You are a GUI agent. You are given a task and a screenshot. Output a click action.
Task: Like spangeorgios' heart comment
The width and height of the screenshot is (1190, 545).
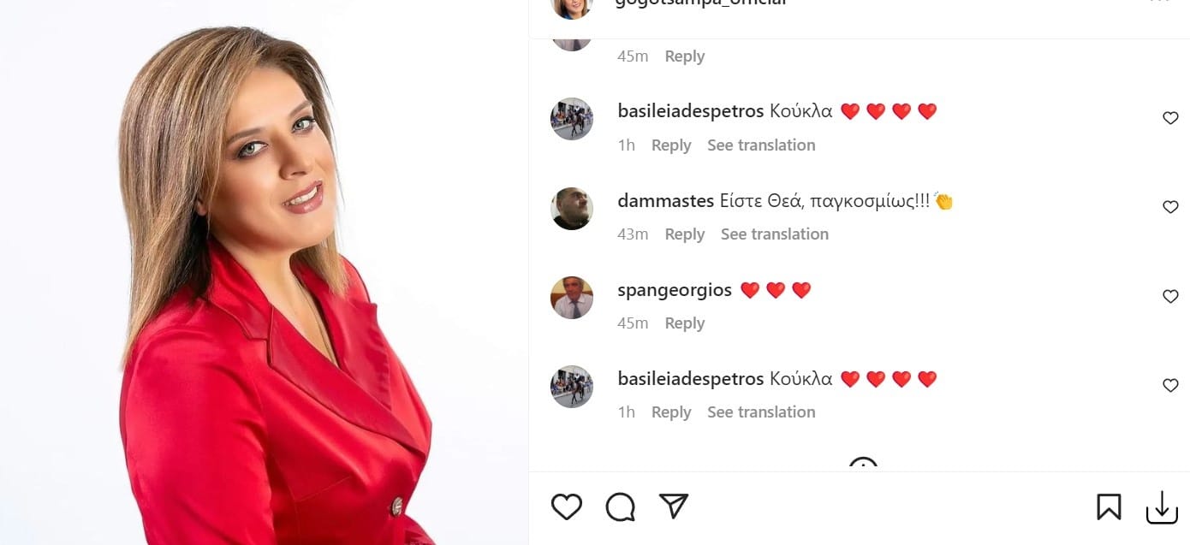[1170, 296]
